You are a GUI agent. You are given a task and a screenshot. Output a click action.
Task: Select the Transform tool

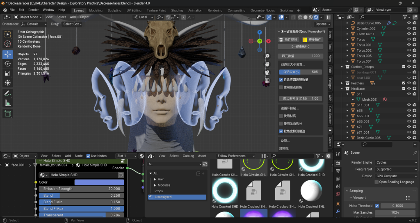(x=7, y=83)
